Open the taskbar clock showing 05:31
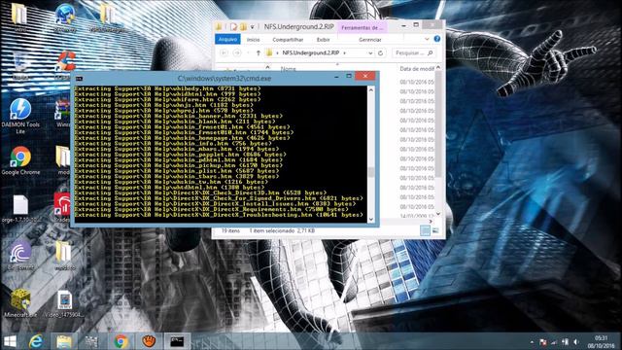 tap(601, 341)
